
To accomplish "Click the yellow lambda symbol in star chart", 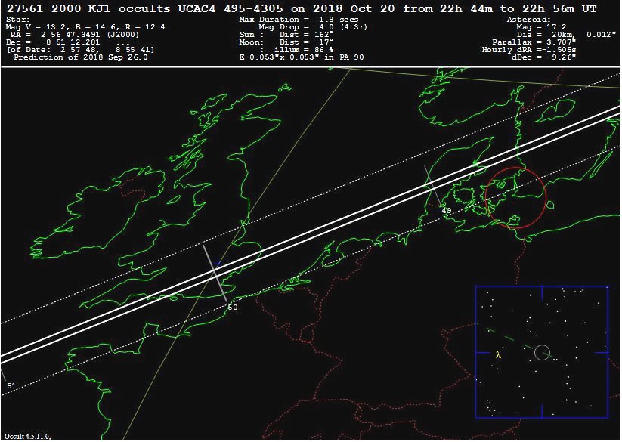I will pyautogui.click(x=498, y=354).
